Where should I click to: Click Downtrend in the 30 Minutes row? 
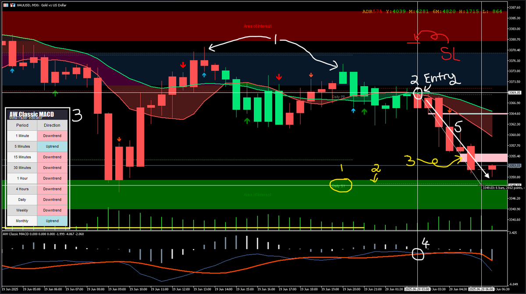click(x=53, y=168)
